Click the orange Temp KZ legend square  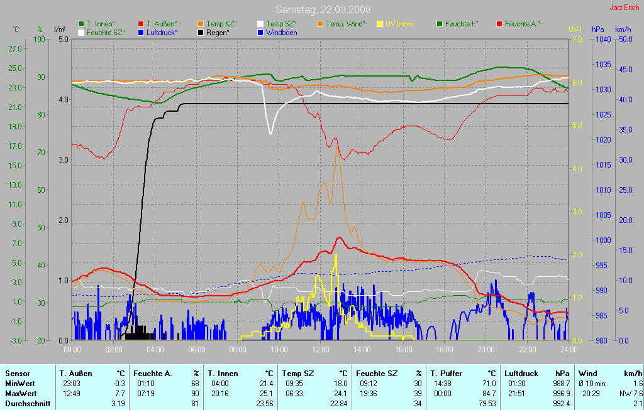(x=201, y=24)
